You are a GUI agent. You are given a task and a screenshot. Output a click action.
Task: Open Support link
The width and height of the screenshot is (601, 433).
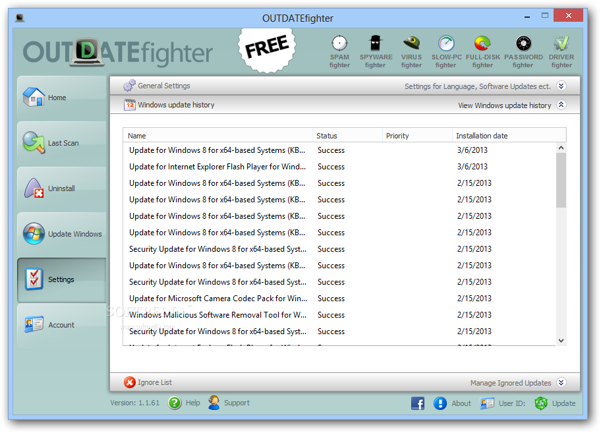[x=237, y=403]
